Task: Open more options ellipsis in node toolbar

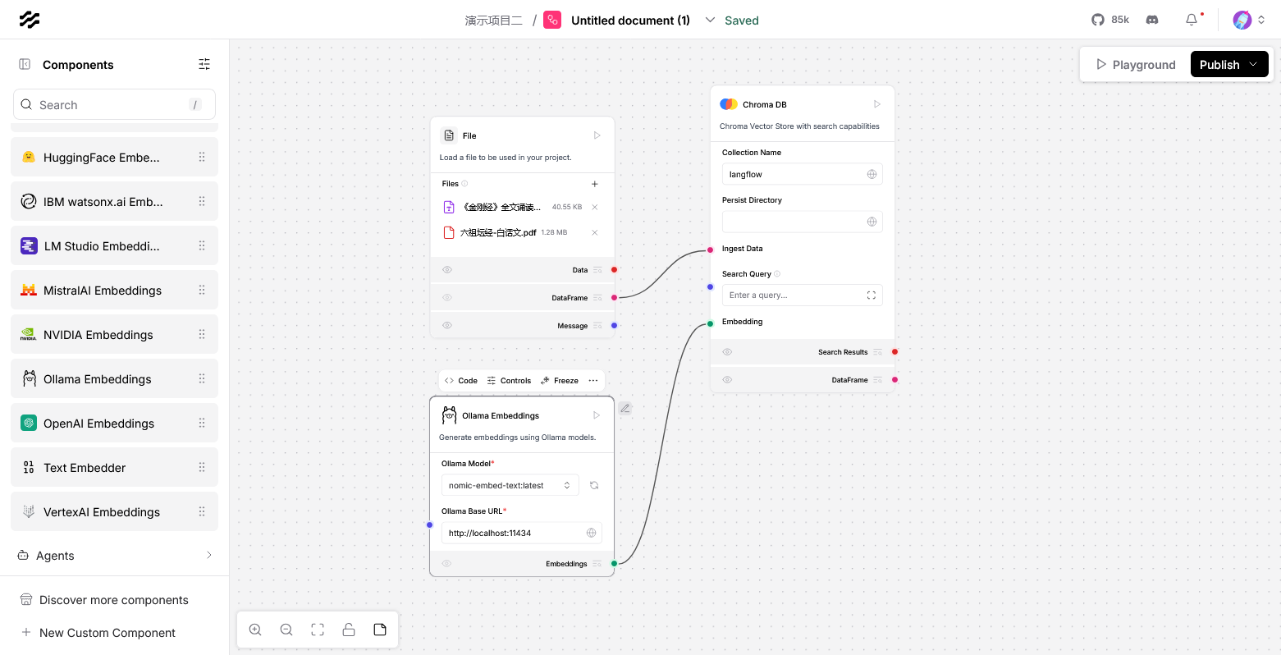Action: coord(593,380)
